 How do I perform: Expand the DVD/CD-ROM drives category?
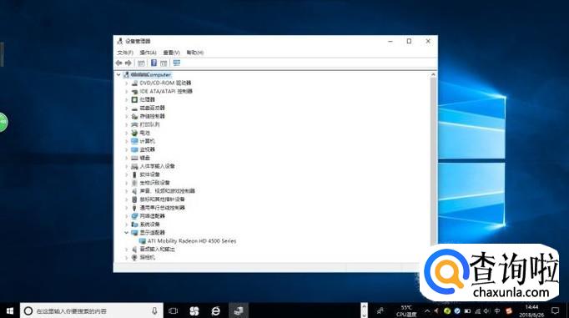[126, 83]
